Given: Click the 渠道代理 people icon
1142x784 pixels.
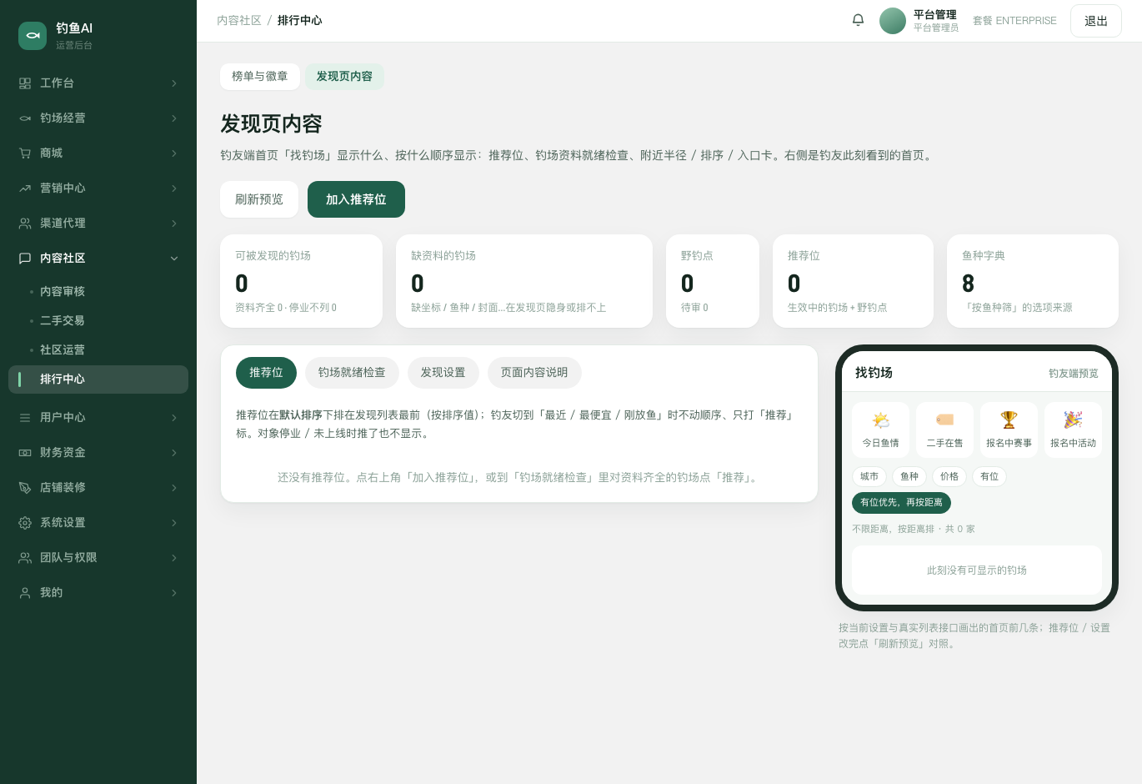Looking at the screenshot, I should click(25, 224).
